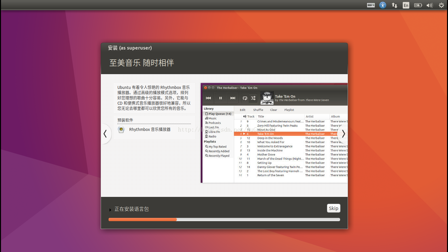The height and width of the screenshot is (252, 448).
Task: Select the track Deep in the Woods
Action: coord(291,138)
